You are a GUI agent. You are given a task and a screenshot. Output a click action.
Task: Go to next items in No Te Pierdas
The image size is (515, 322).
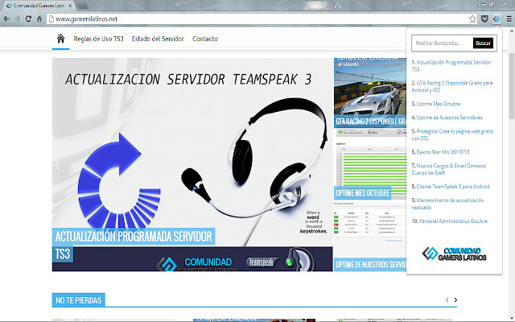(455, 299)
